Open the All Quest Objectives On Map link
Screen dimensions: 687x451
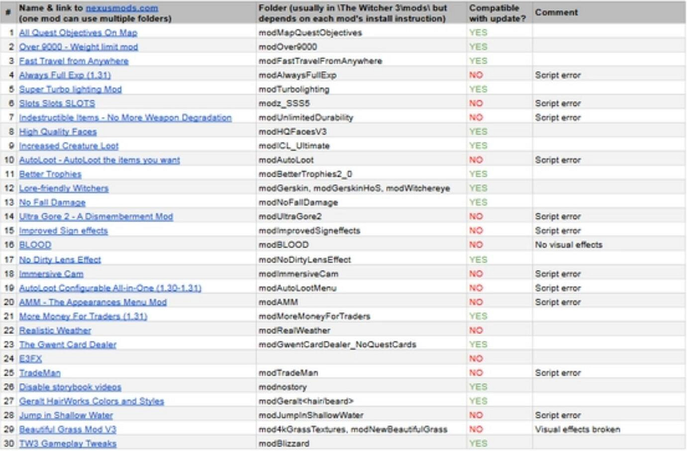(x=78, y=33)
